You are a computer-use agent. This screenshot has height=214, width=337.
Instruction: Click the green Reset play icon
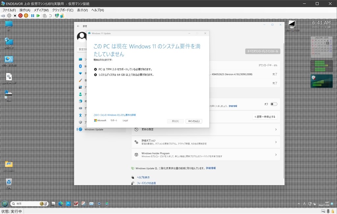coord(38,16)
